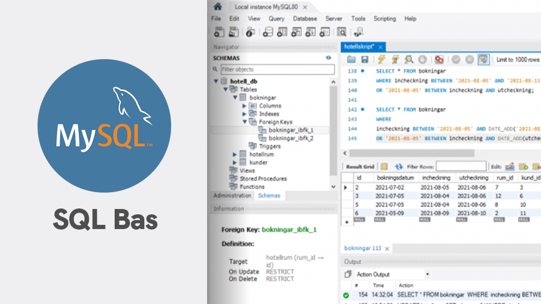Open an SQL script file icon
541x304 pixels.
coord(234,32)
